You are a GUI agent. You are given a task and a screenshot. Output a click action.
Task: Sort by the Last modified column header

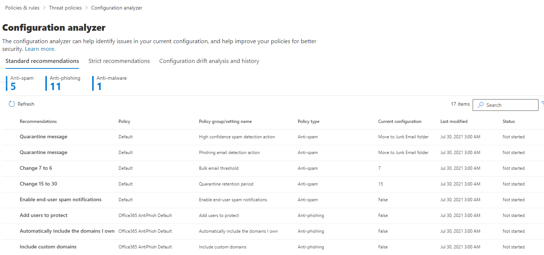click(x=454, y=121)
